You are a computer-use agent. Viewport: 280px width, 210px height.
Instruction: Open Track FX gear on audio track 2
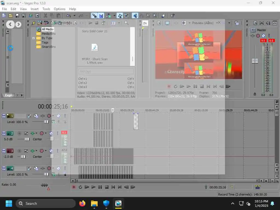pyautogui.click(x=42, y=133)
